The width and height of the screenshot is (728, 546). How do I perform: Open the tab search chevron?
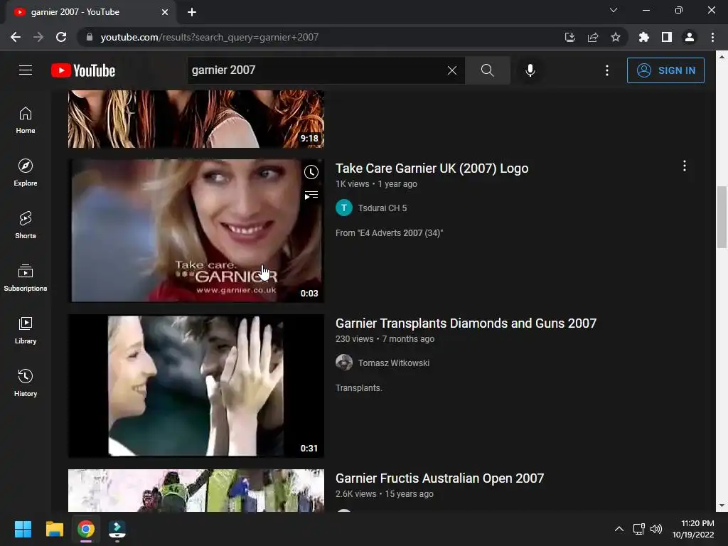click(614, 10)
